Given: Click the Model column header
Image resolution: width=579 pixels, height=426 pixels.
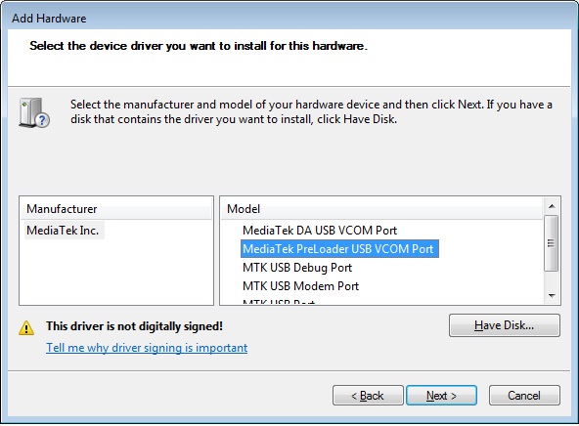Looking at the screenshot, I should [x=381, y=209].
